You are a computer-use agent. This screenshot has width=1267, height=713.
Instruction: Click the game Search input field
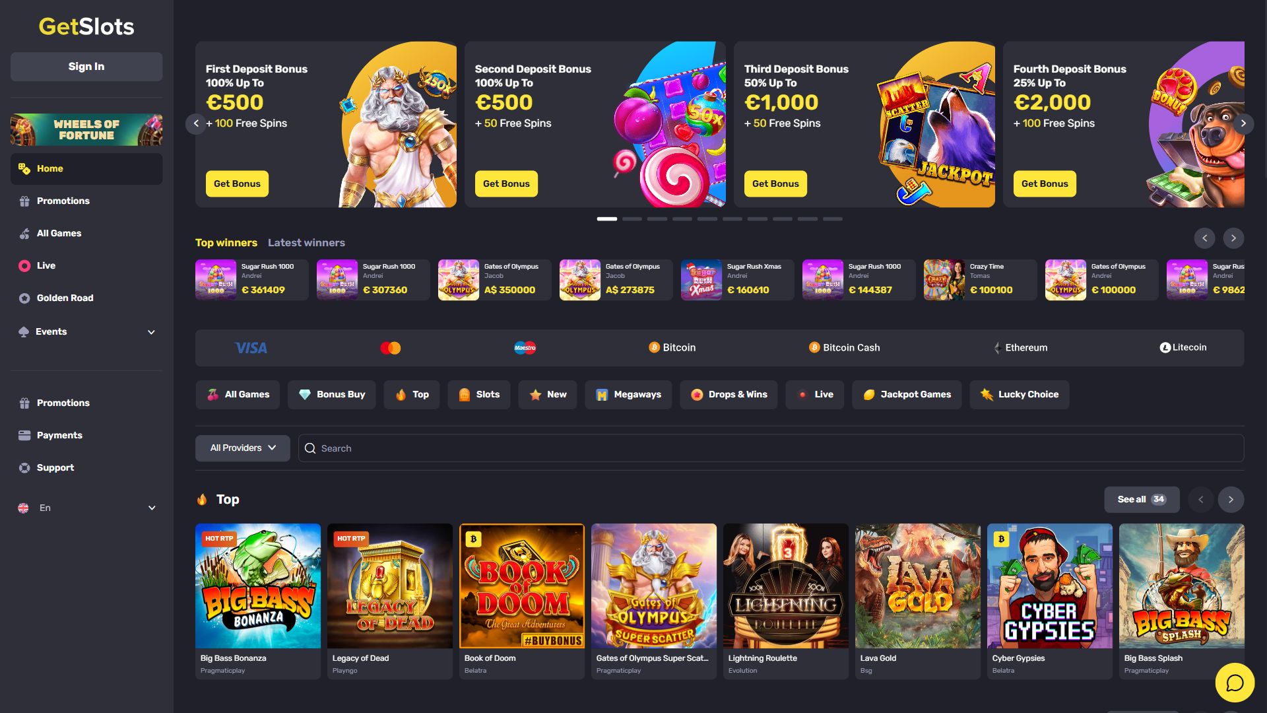[x=771, y=448]
